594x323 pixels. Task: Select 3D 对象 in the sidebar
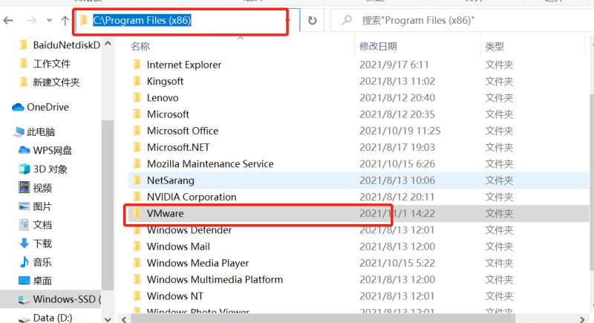[50, 169]
